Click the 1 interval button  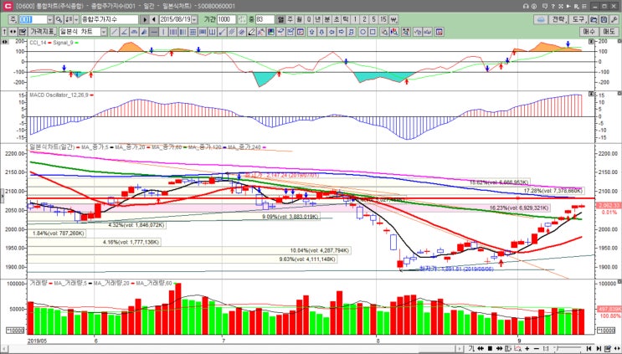point(355,19)
